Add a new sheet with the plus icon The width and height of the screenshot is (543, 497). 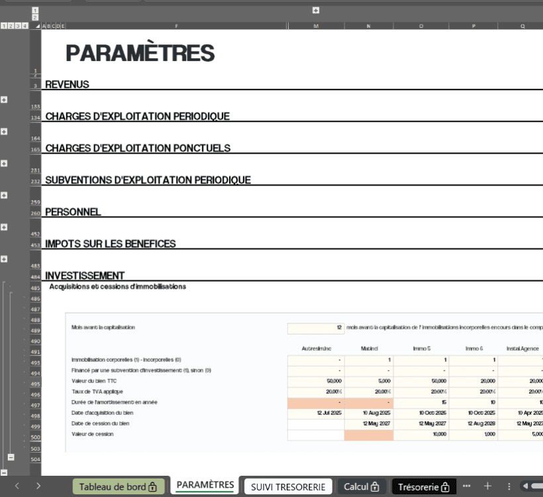pyautogui.click(x=487, y=486)
